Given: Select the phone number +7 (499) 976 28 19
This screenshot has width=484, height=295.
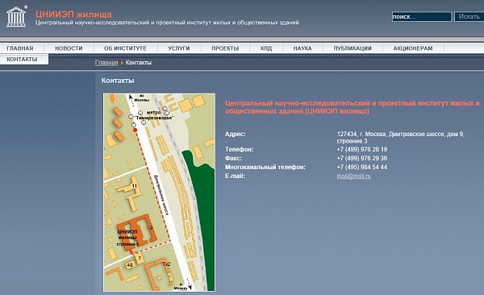Looking at the screenshot, I should pos(361,149).
